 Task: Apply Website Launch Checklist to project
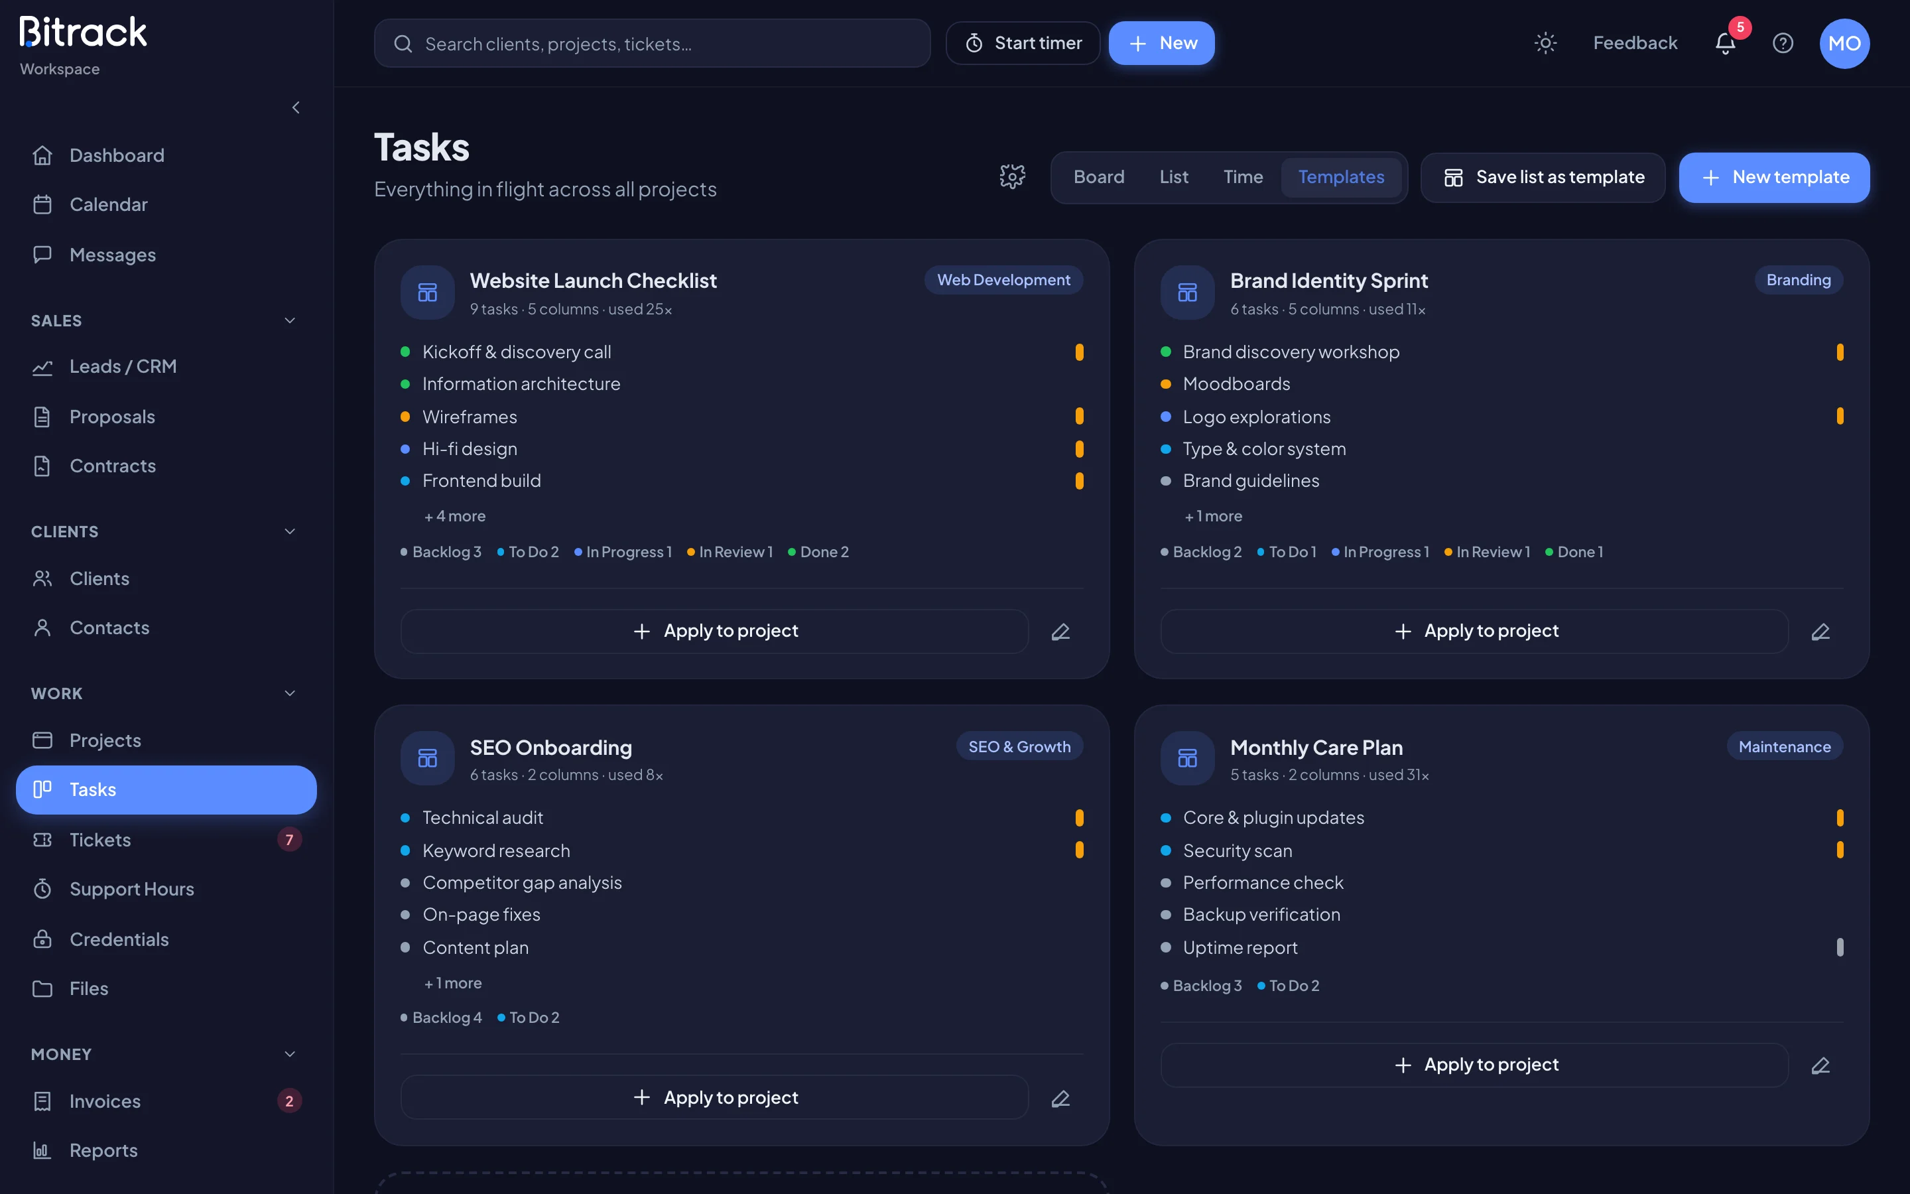click(714, 631)
